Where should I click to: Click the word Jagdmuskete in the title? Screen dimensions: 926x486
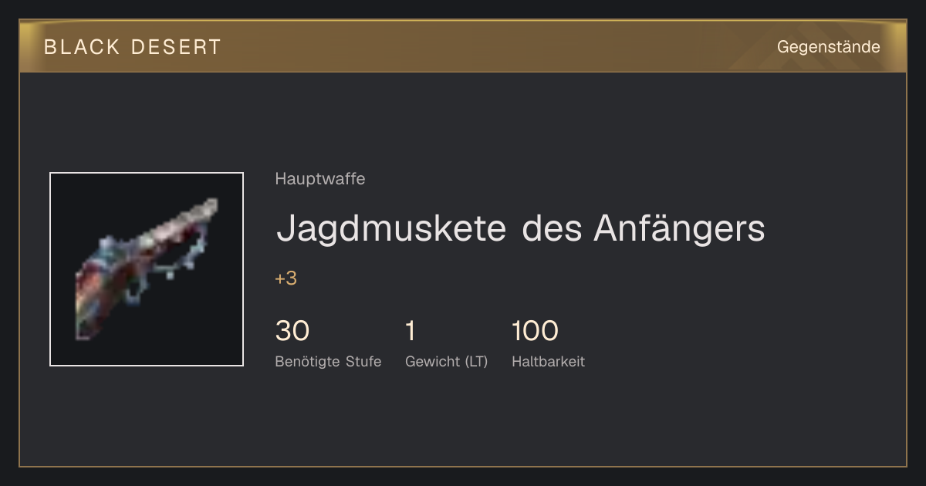pyautogui.click(x=391, y=228)
